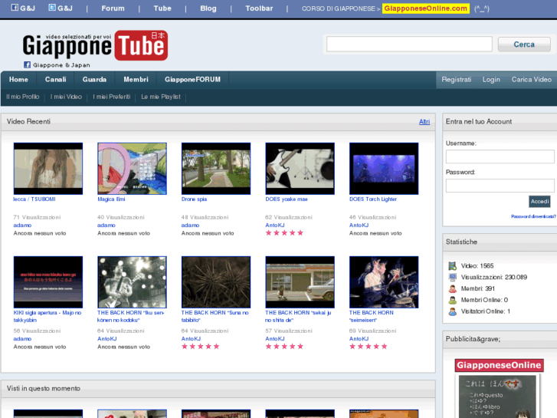
Task: Open Toolbar link in top bar
Action: tap(259, 8)
